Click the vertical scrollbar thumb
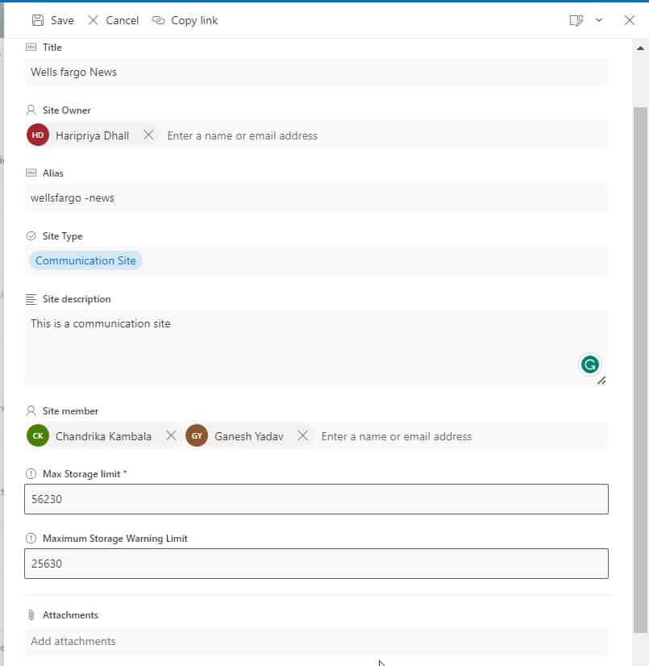 (x=640, y=369)
